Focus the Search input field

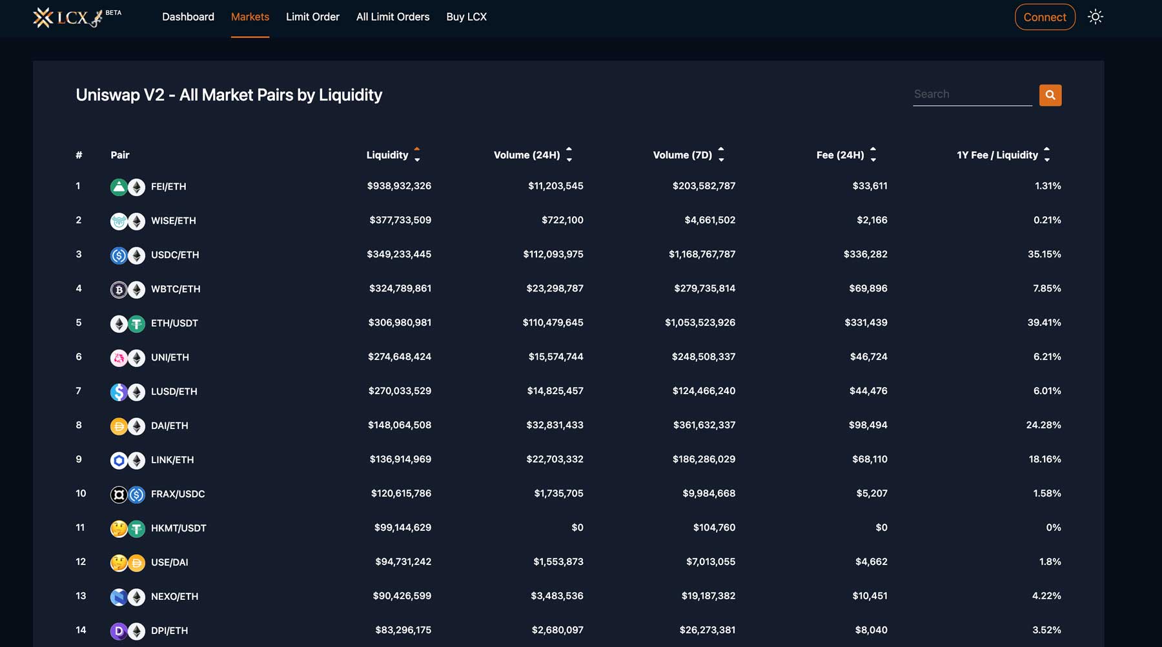(972, 94)
